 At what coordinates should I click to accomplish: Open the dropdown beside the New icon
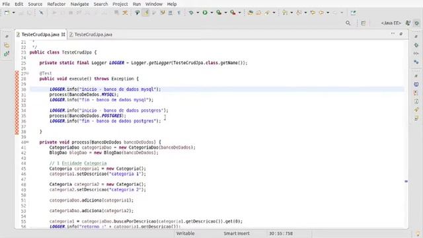pyautogui.click(x=13, y=13)
